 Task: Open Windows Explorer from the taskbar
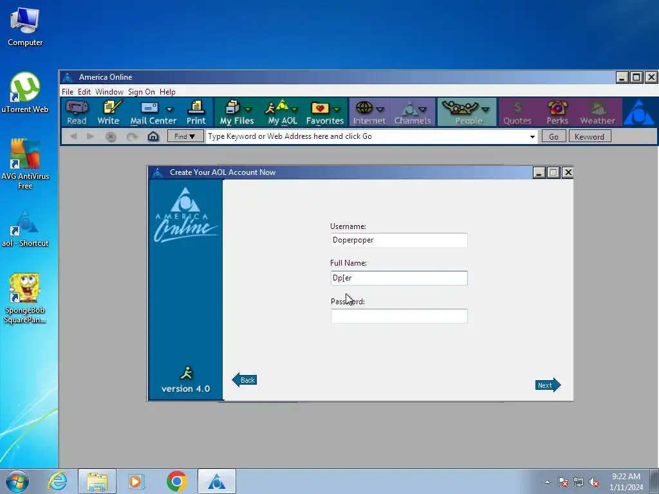pyautogui.click(x=97, y=481)
